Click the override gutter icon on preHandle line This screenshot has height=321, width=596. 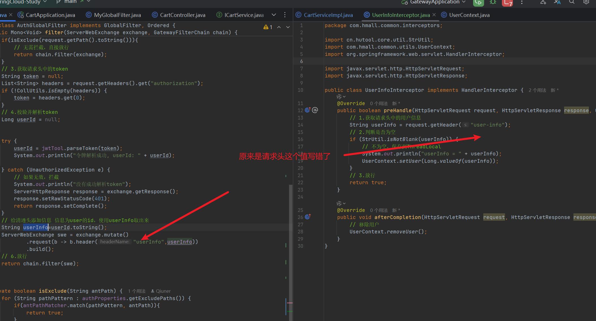[x=308, y=110]
